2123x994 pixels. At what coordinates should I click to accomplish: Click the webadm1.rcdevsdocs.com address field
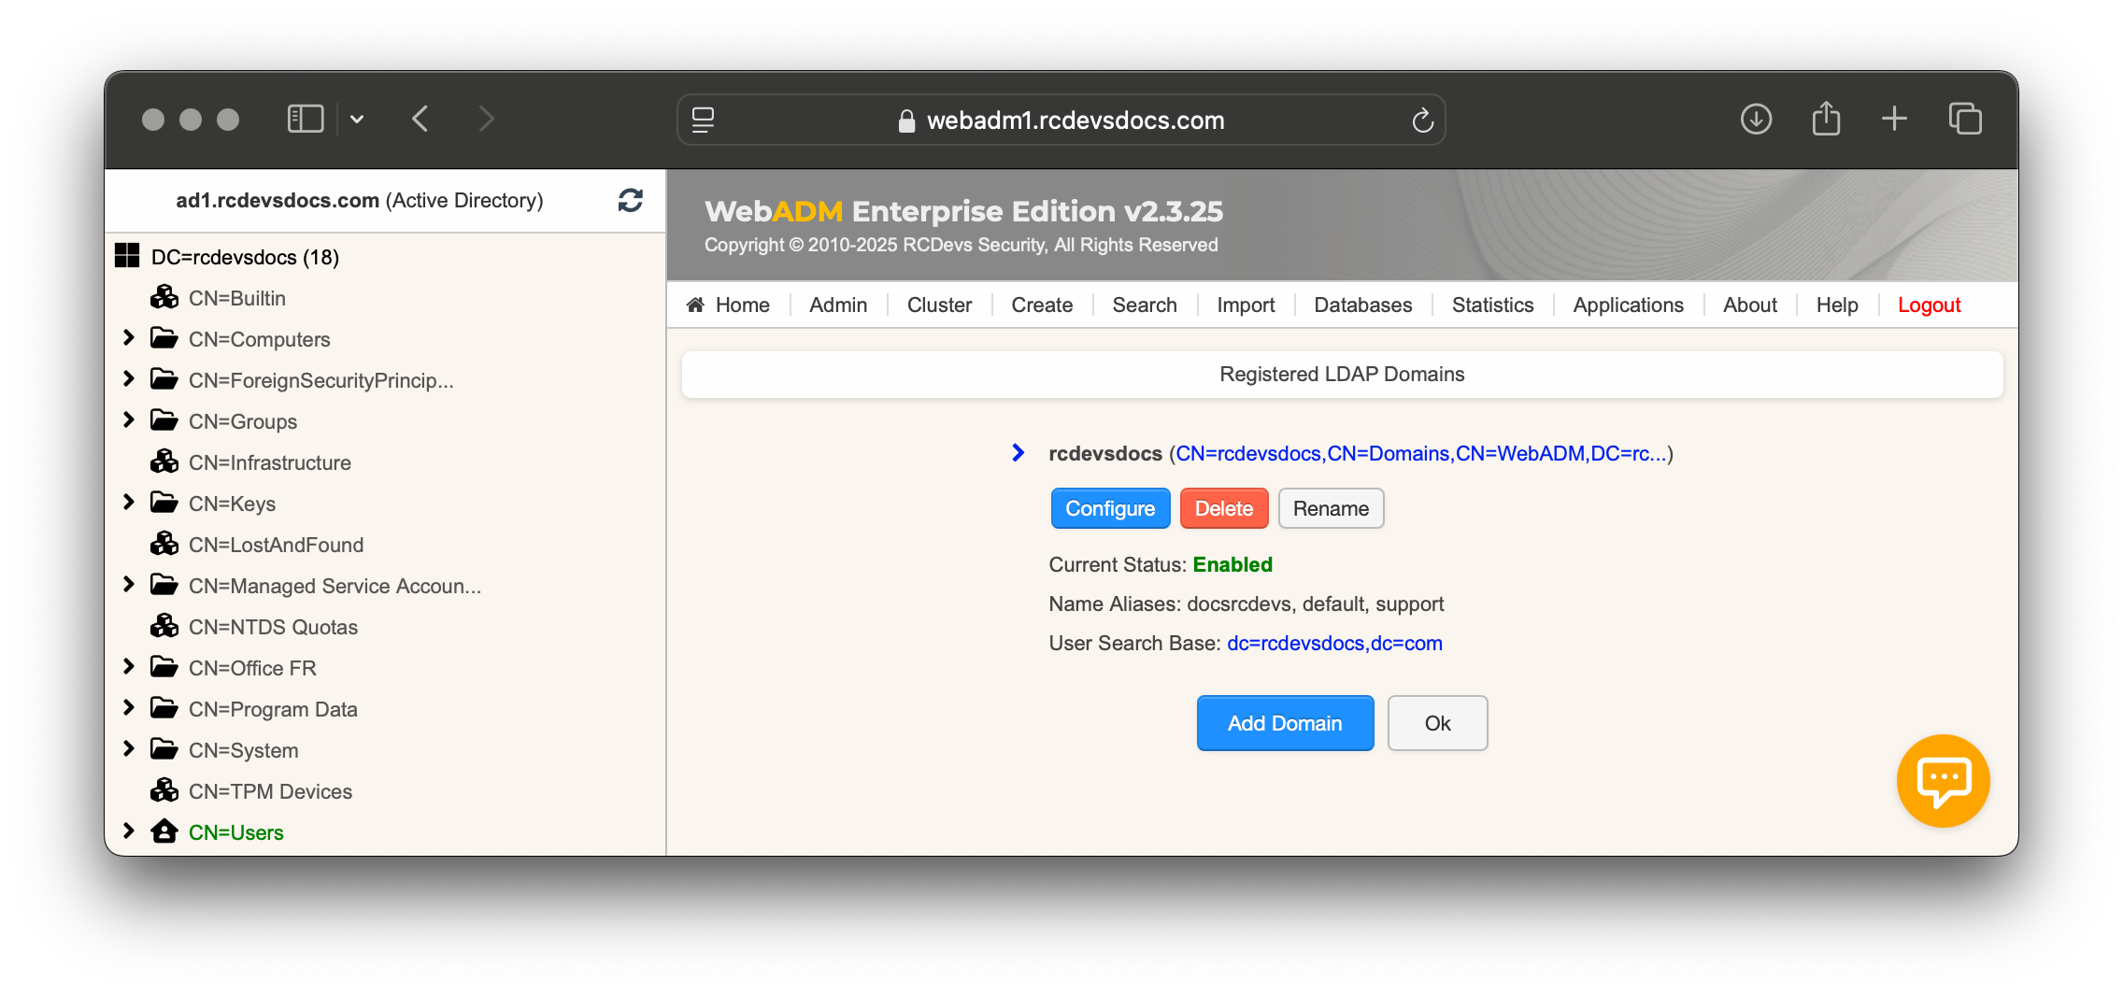1075,121
